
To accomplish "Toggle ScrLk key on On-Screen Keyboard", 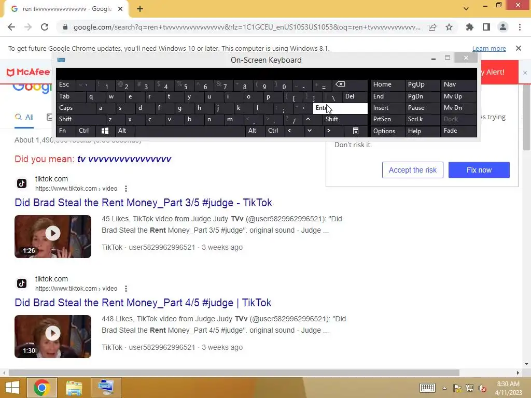I will pos(422,120).
